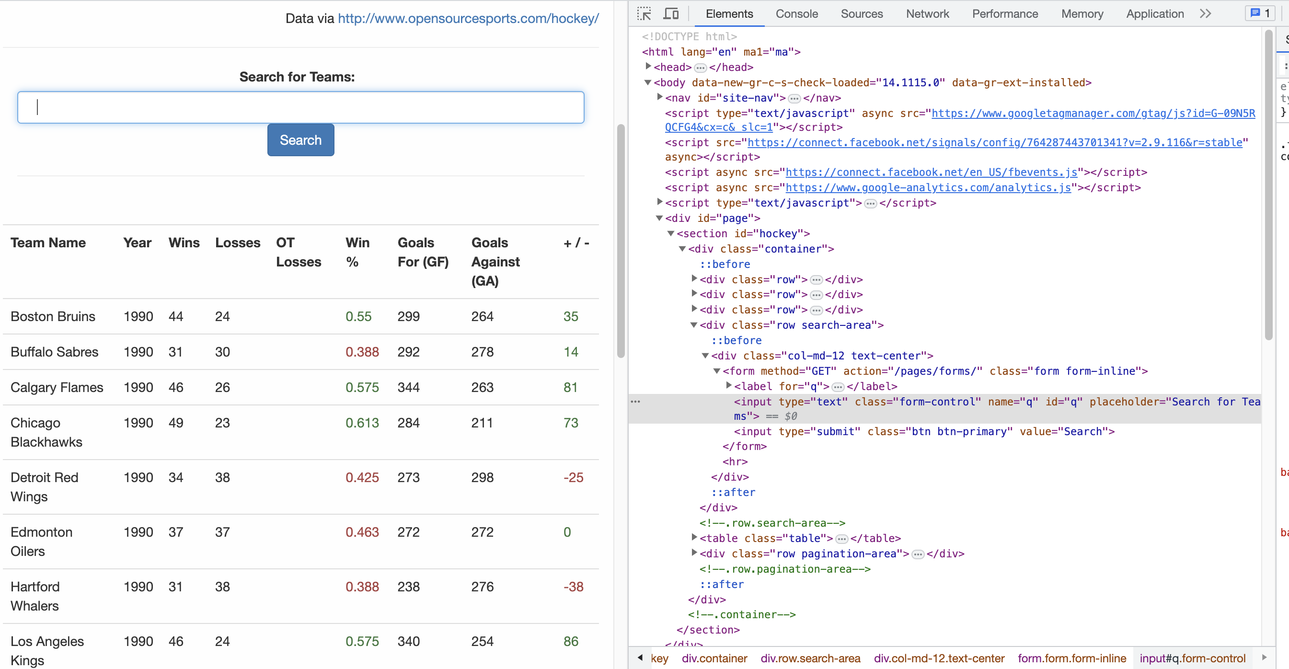Click the Search button on the page

coord(300,140)
